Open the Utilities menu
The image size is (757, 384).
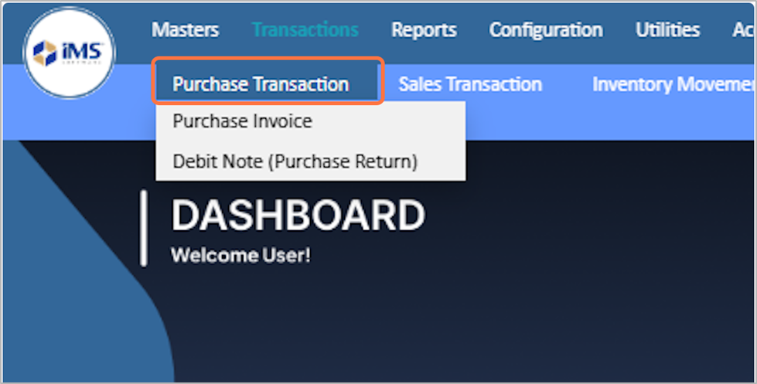coord(667,30)
